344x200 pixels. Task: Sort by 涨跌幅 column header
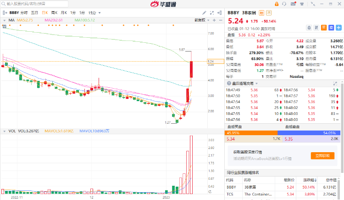pos(310,180)
